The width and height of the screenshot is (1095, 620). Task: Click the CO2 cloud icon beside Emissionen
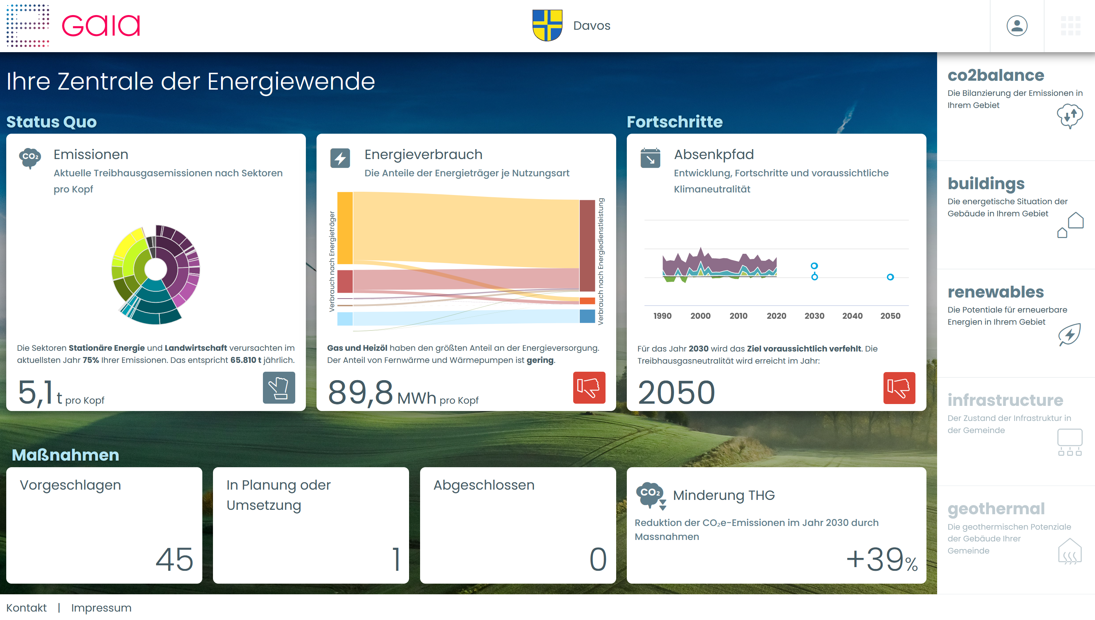30,158
